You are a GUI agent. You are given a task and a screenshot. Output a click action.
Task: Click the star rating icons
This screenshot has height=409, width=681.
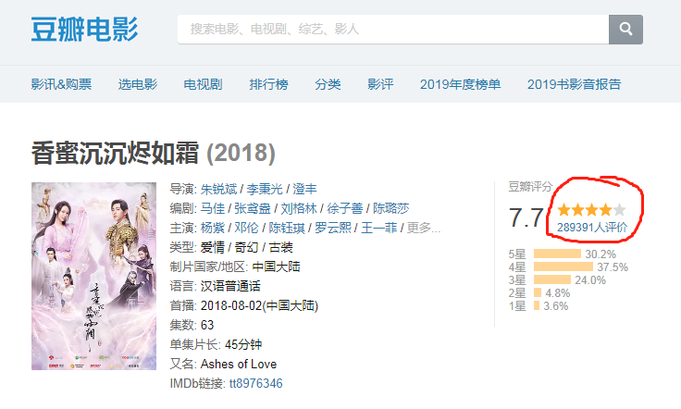[x=592, y=210]
